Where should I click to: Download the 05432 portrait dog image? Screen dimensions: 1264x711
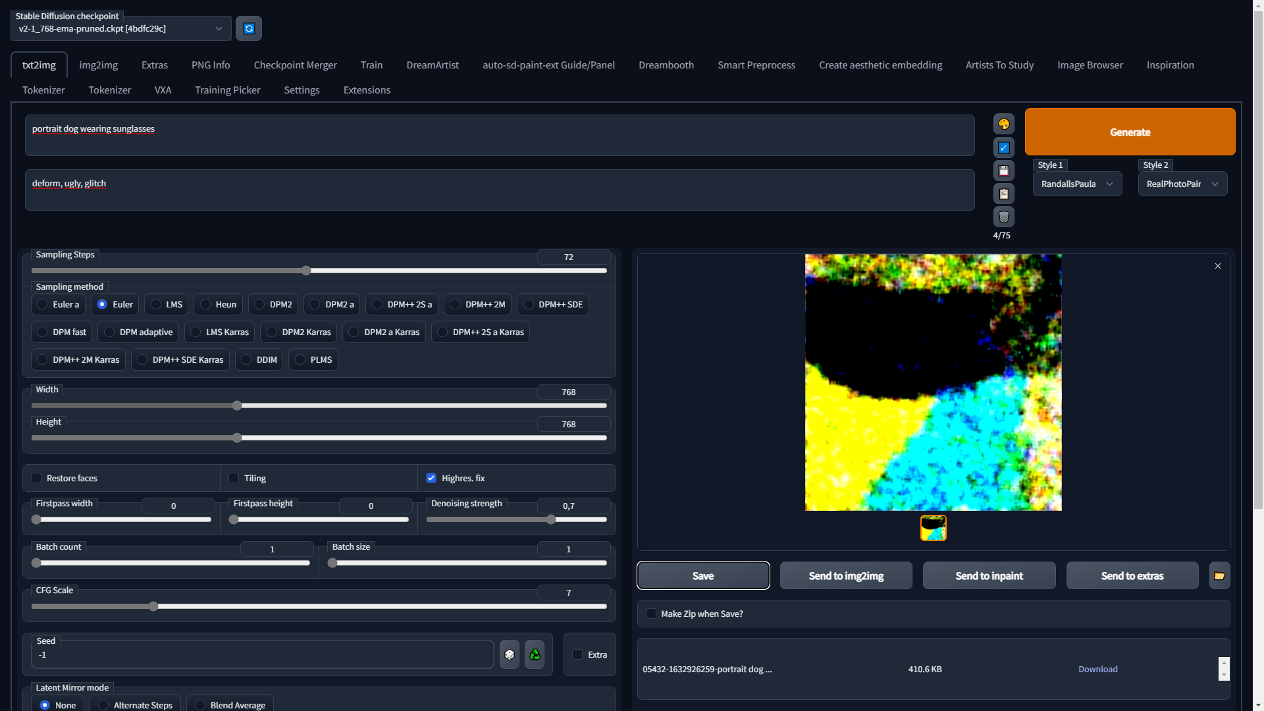pos(1097,669)
